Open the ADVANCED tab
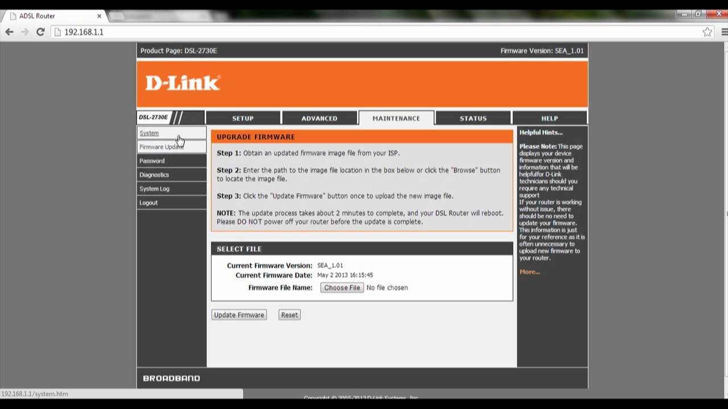This screenshot has height=409, width=728. pyautogui.click(x=319, y=118)
